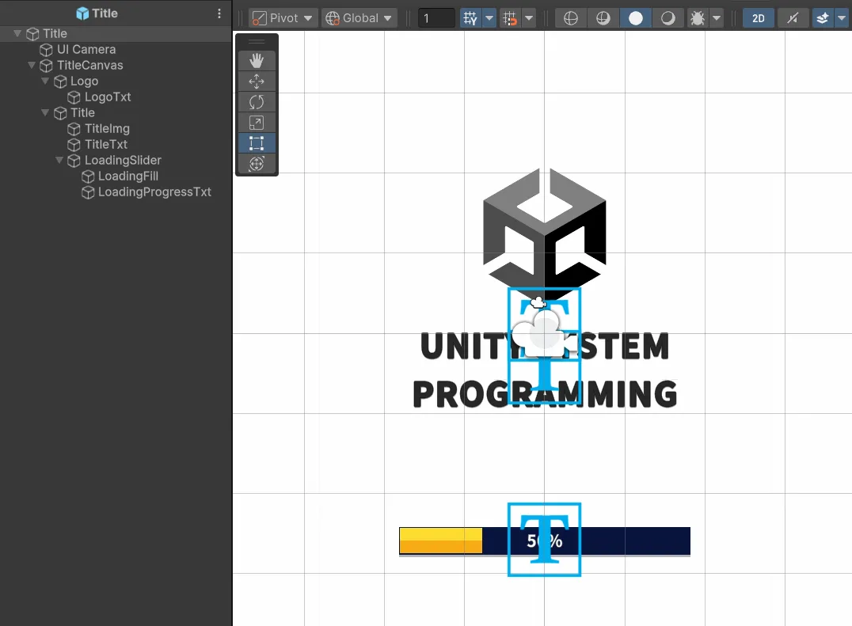Screen dimensions: 852x626
Task: Collapse the root Title object
Action: point(17,34)
